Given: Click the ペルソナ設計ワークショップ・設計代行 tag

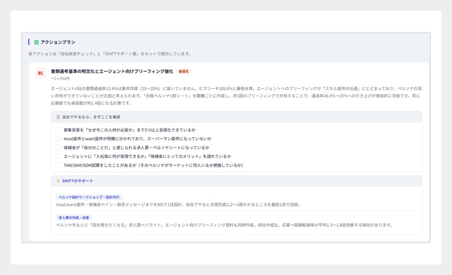Looking at the screenshot, I should coord(89,197).
